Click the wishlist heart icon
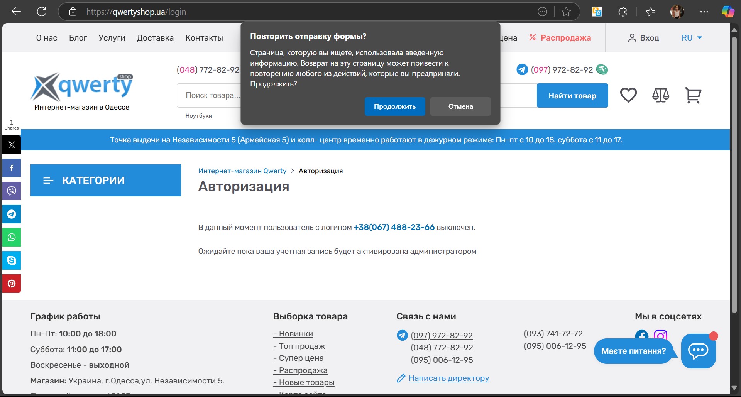Screen dimensions: 741x397 pos(628,95)
